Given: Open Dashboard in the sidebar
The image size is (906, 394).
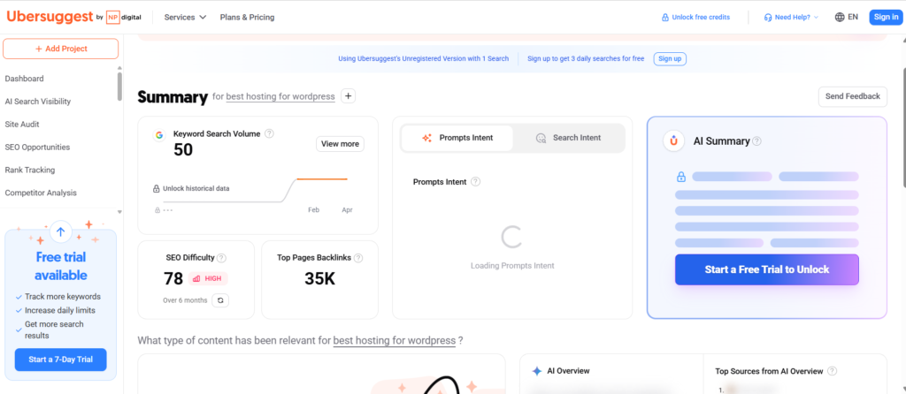Looking at the screenshot, I should click(x=24, y=79).
